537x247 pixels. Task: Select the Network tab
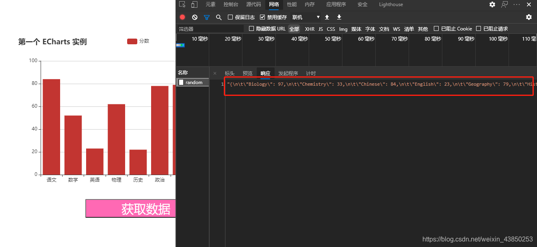click(274, 4)
